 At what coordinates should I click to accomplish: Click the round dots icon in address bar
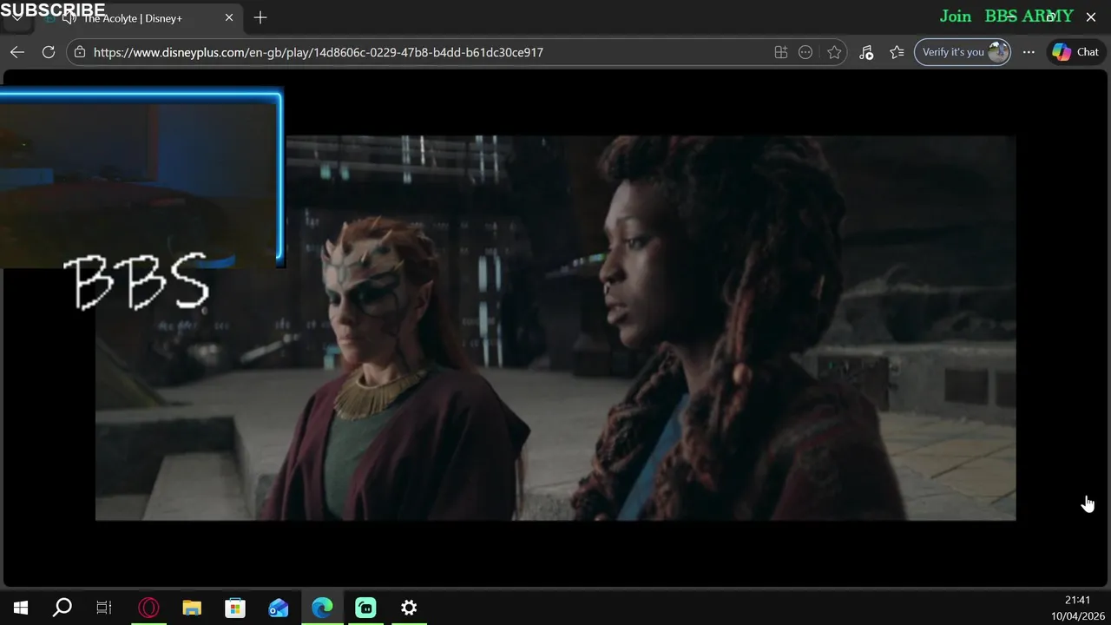805,52
